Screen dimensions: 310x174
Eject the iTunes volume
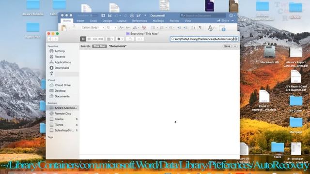[77, 125]
